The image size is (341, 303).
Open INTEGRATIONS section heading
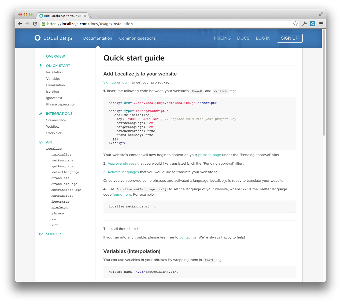tap(59, 113)
